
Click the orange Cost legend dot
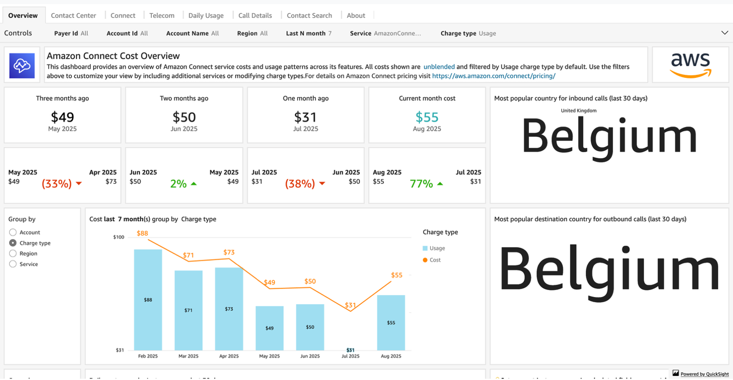[x=425, y=260]
